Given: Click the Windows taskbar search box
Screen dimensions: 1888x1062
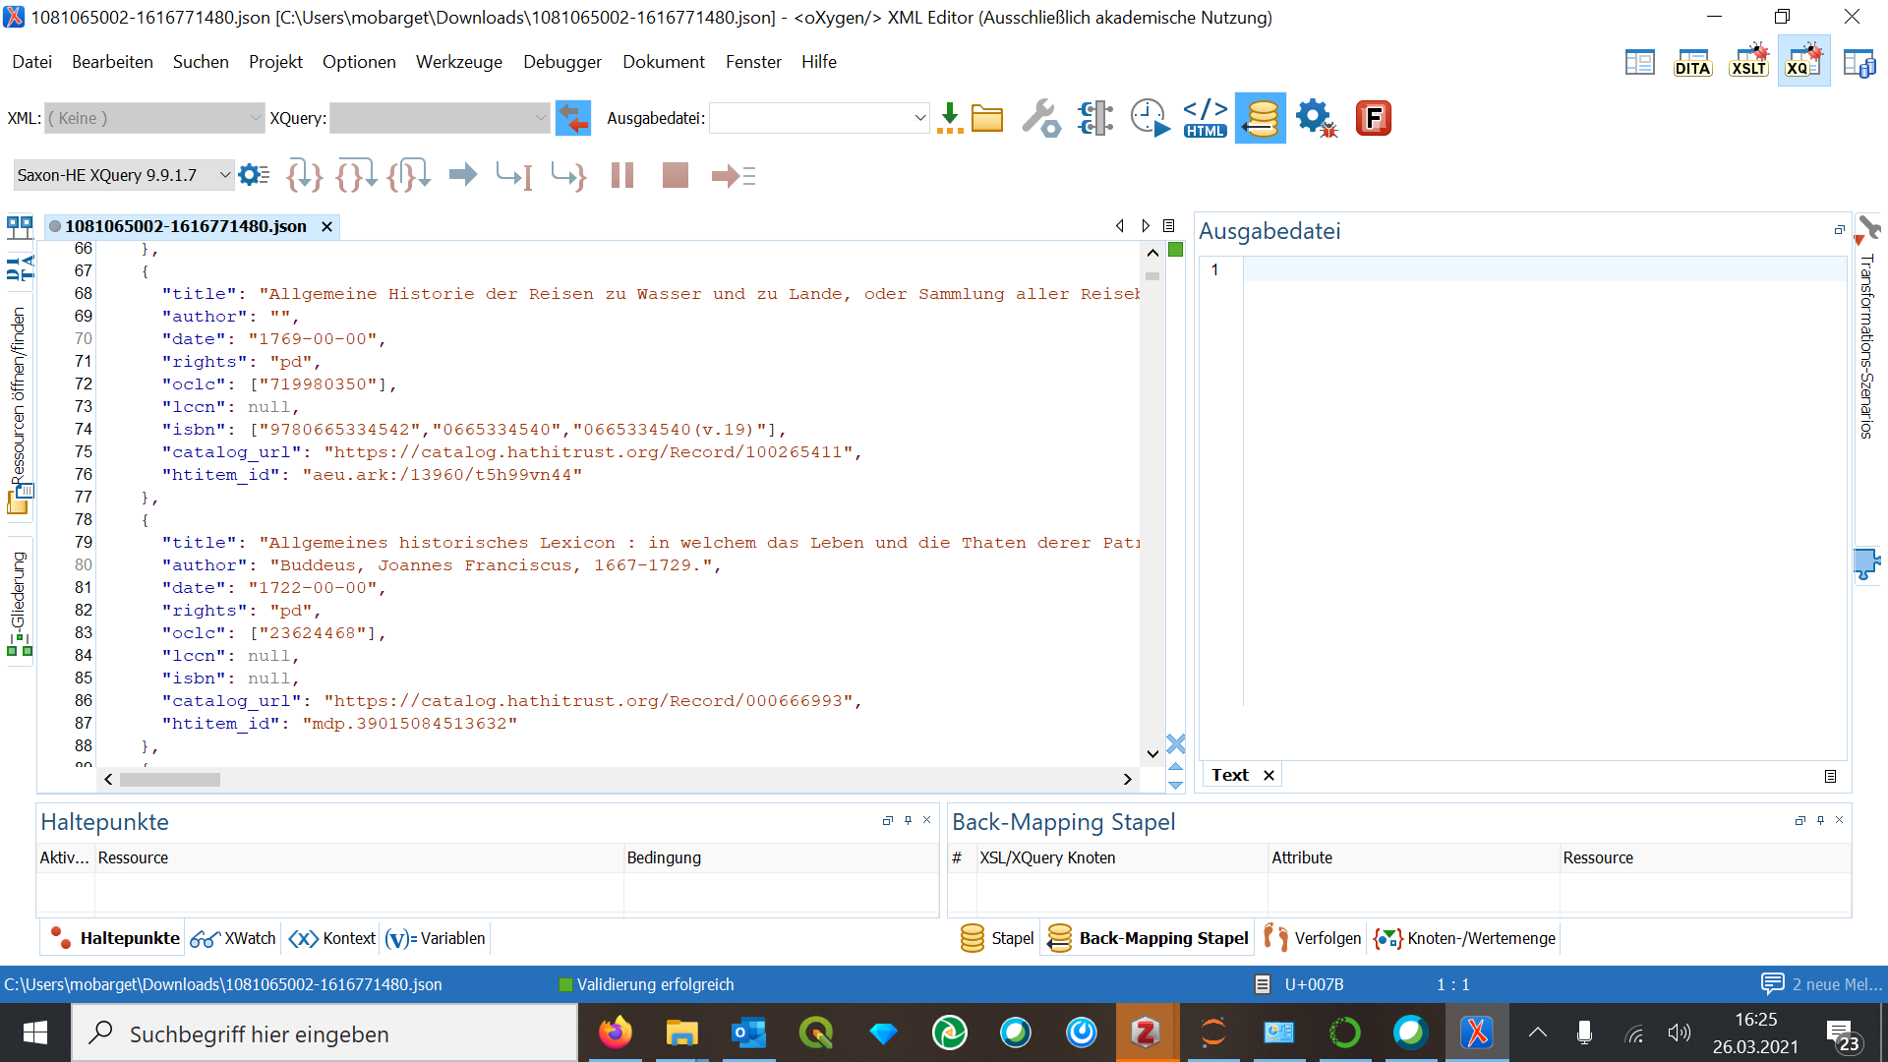Looking at the screenshot, I should pyautogui.click(x=324, y=1033).
